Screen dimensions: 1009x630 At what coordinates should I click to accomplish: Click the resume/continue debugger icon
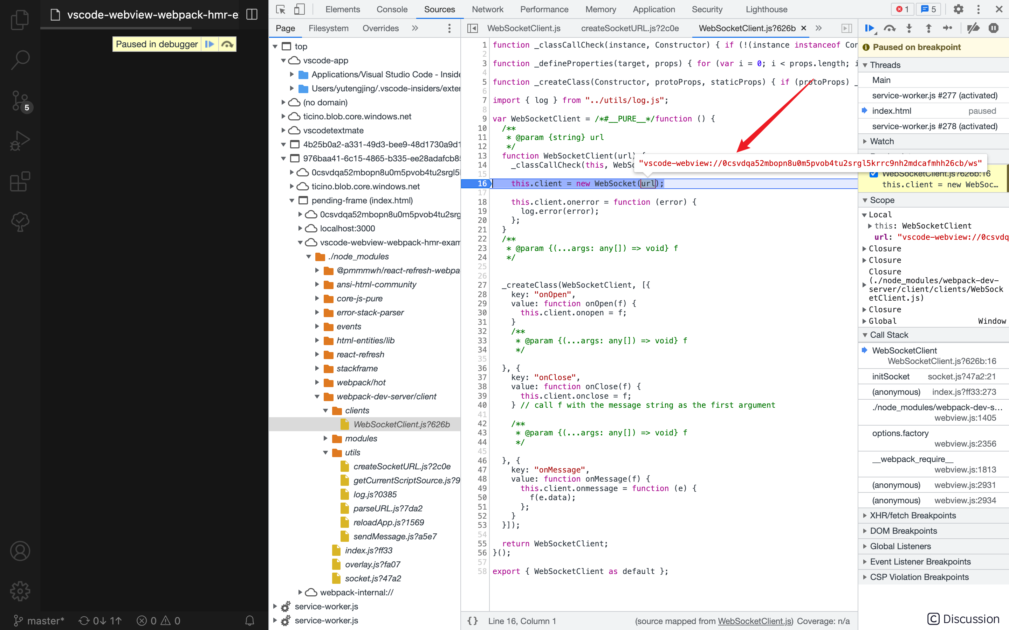(870, 28)
